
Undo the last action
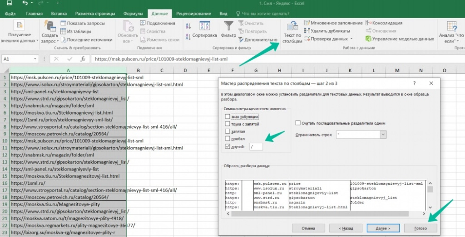25,3
